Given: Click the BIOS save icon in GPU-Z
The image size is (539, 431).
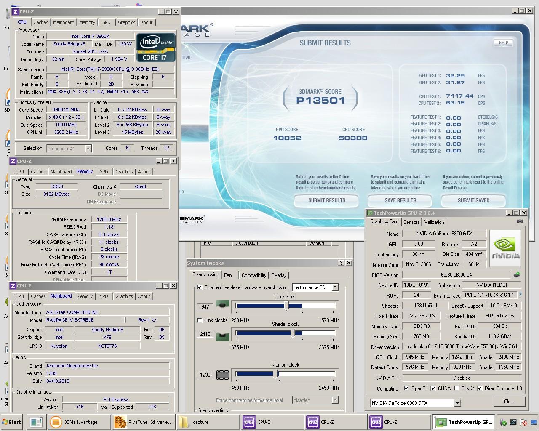Looking at the screenshot, I should (517, 275).
